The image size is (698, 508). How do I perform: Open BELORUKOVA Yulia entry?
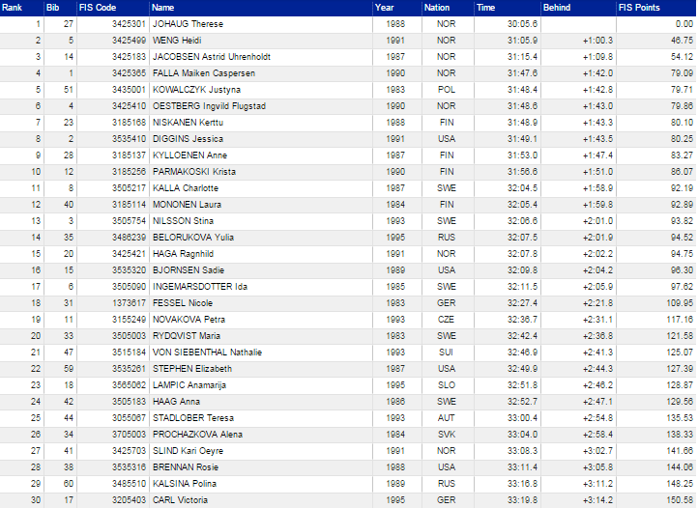(x=193, y=238)
